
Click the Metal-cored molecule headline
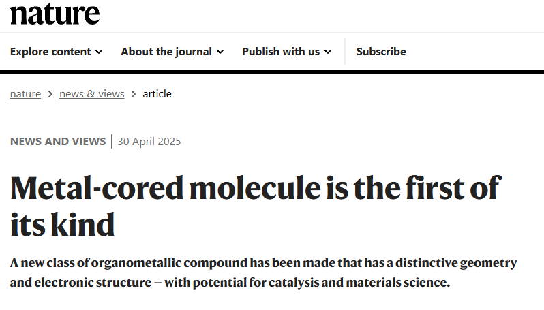[256, 206]
